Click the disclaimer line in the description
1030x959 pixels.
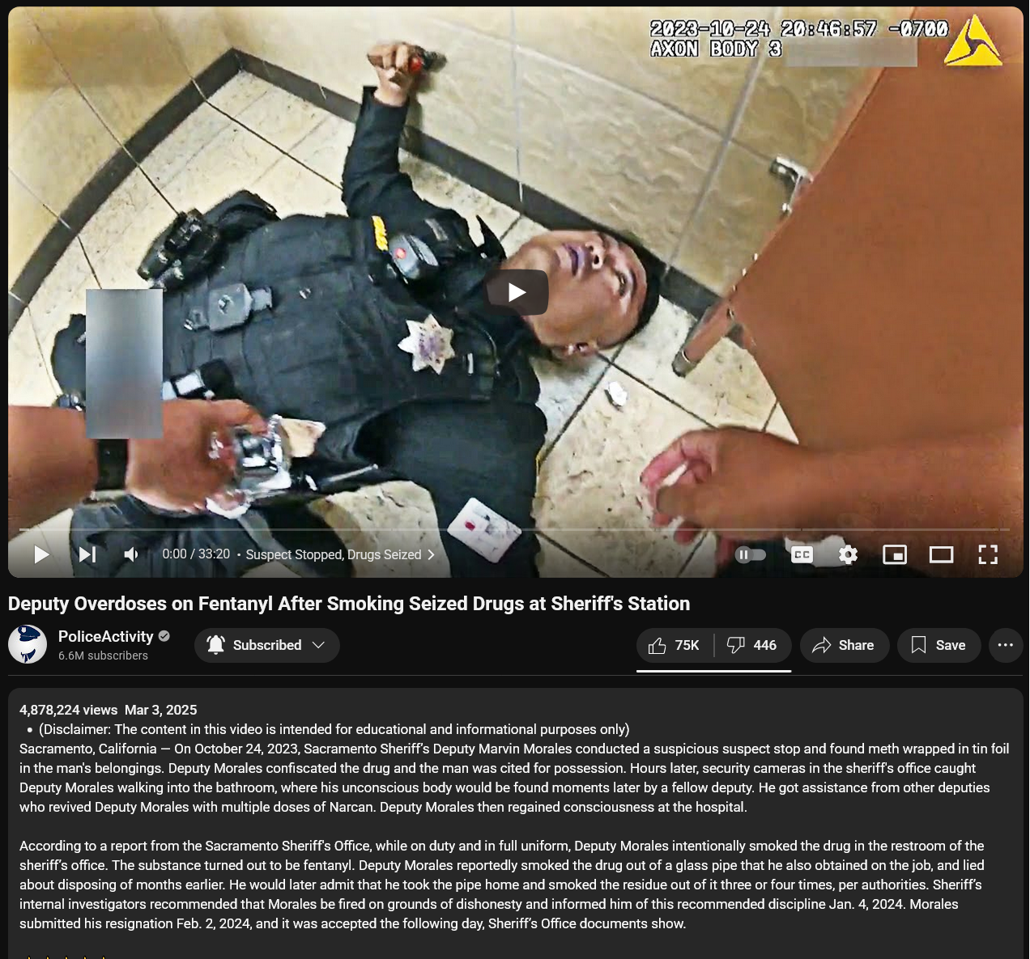coord(334,729)
